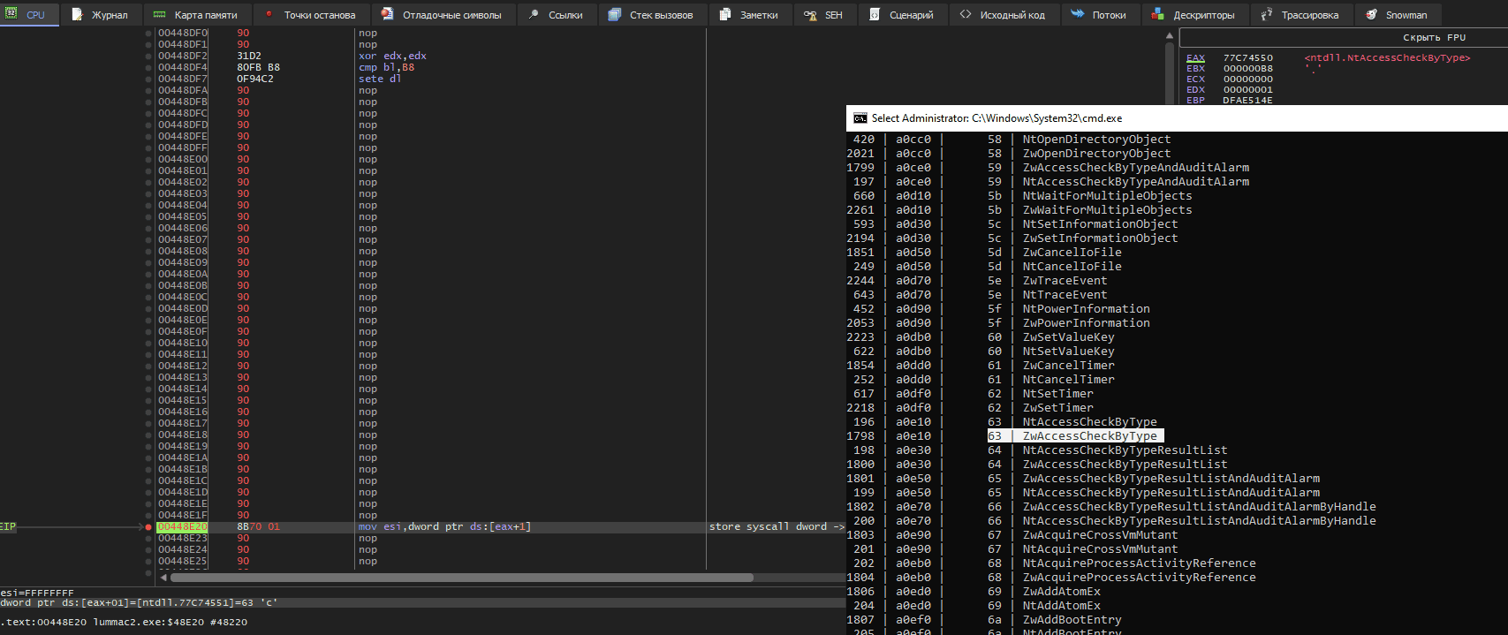The image size is (1508, 635).
Task: Click the Карта памяти tab icon
Action: click(x=159, y=14)
